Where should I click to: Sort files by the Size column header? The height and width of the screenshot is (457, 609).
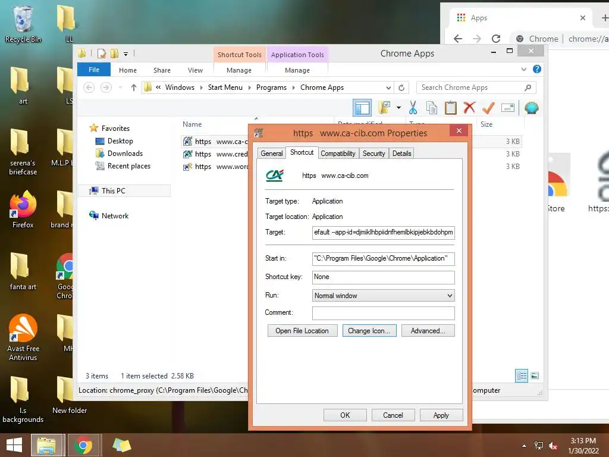(486, 124)
